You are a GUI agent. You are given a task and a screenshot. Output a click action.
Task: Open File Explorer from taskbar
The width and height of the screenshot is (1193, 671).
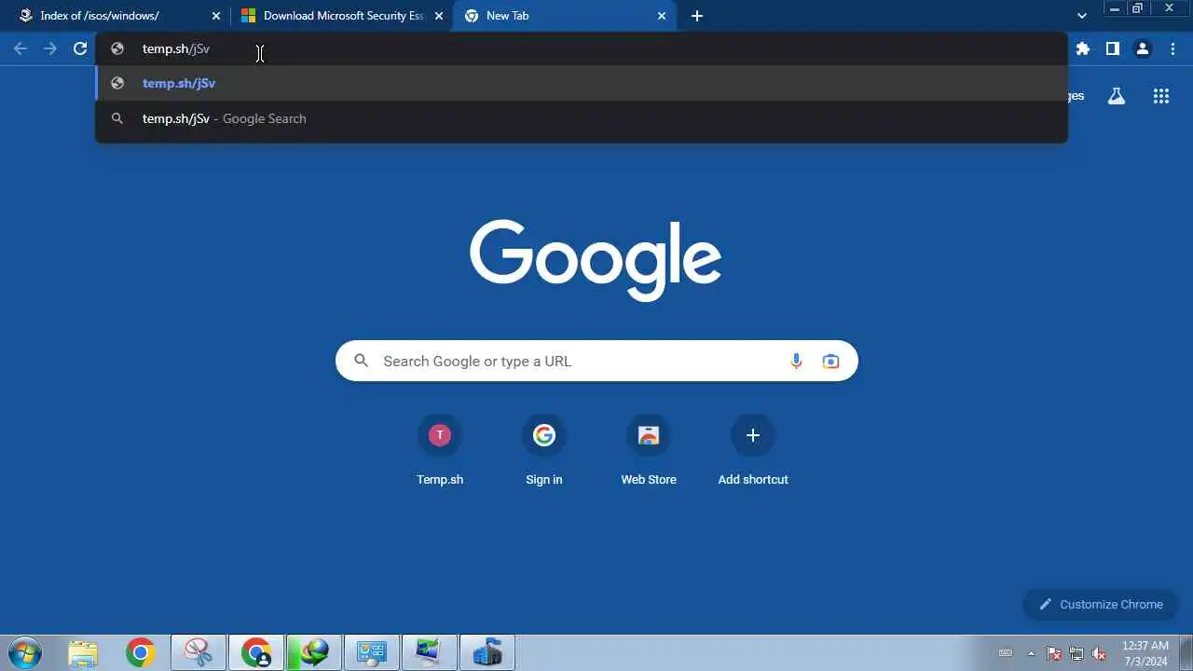pyautogui.click(x=83, y=653)
